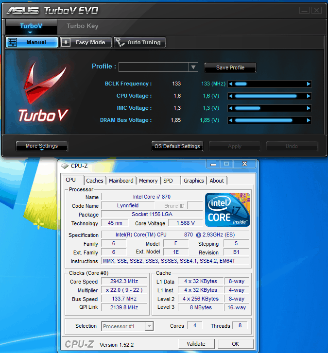
Task: Click the Specification field in CPU-Z
Action: click(175, 235)
